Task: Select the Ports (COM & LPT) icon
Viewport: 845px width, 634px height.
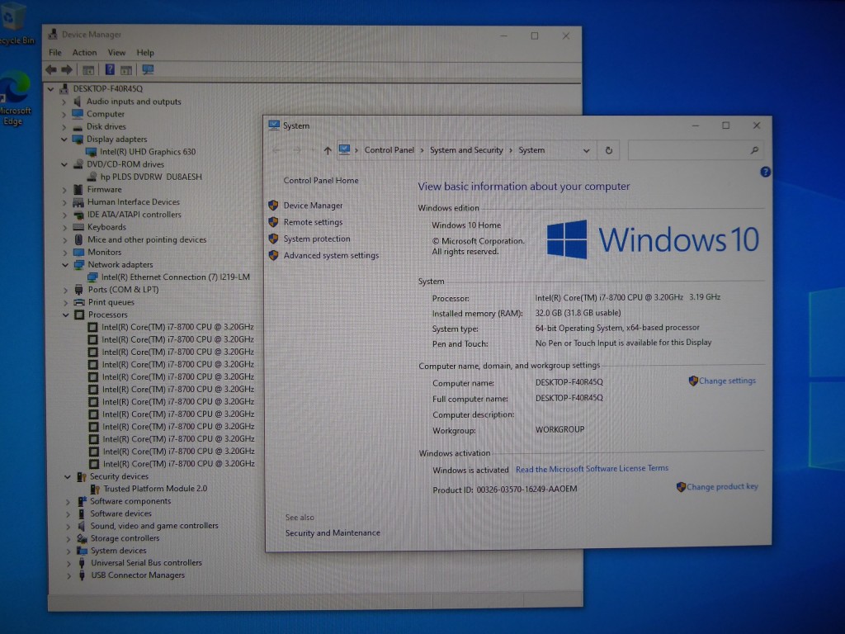Action: (79, 290)
